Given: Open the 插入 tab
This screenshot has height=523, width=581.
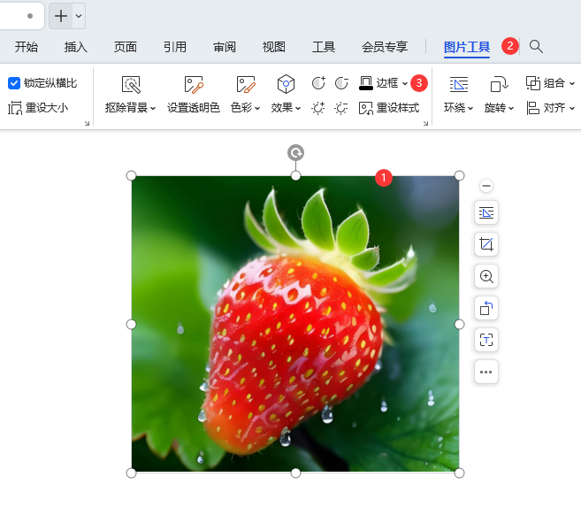Looking at the screenshot, I should click(75, 47).
